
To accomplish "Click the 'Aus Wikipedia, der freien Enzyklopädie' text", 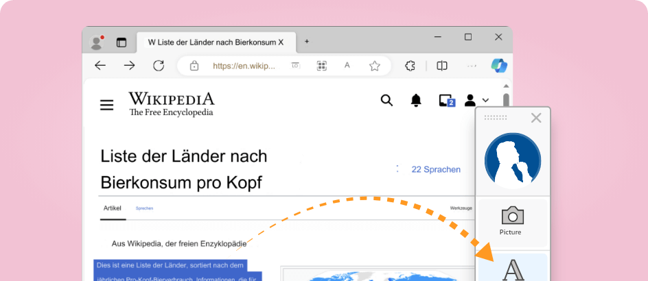I will click(x=179, y=244).
